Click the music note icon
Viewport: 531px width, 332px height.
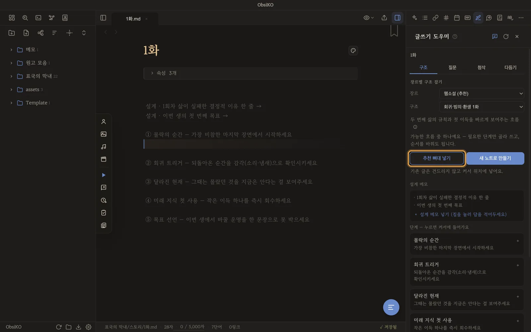click(104, 147)
